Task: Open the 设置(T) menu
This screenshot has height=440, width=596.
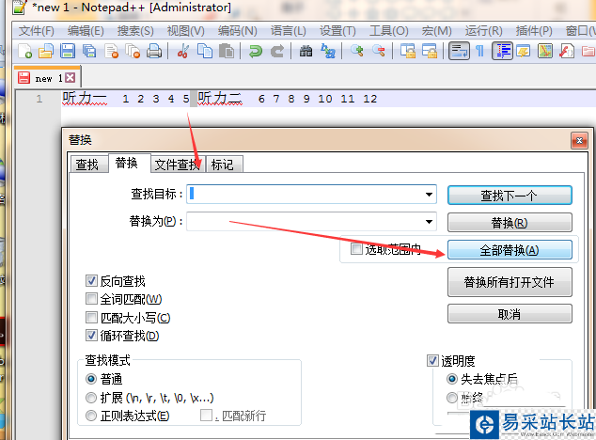Action: (337, 31)
